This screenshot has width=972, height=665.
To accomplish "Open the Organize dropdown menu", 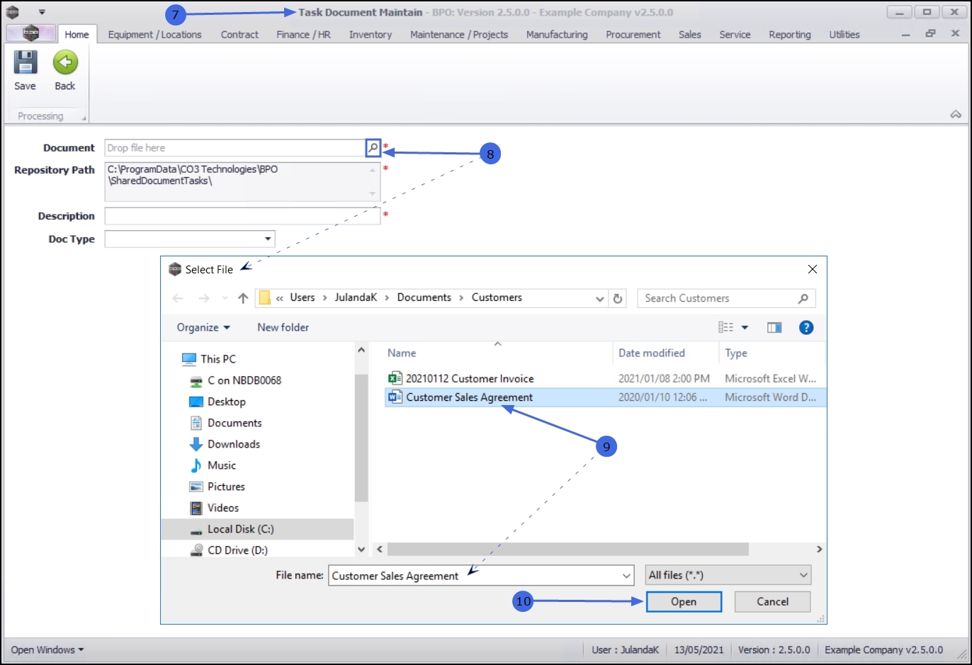I will coord(203,327).
